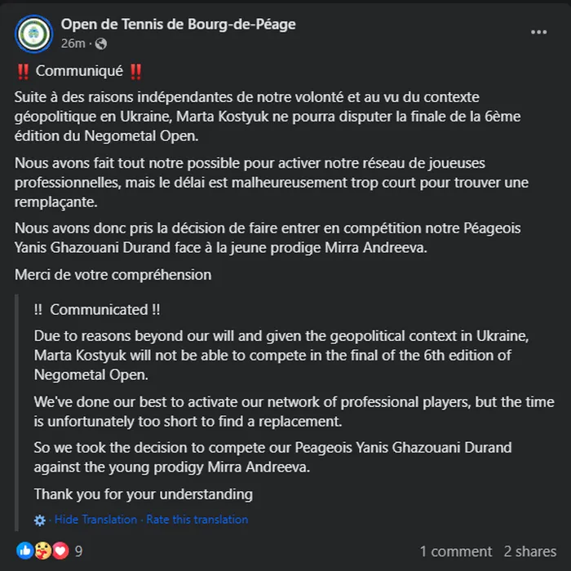Click the red exclamation emoji before Communiqué
The width and height of the screenshot is (571, 571).
22,72
